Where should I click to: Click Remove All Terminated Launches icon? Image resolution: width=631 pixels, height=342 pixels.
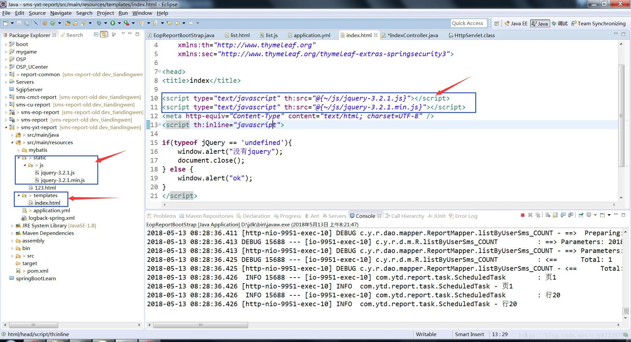click(538, 215)
